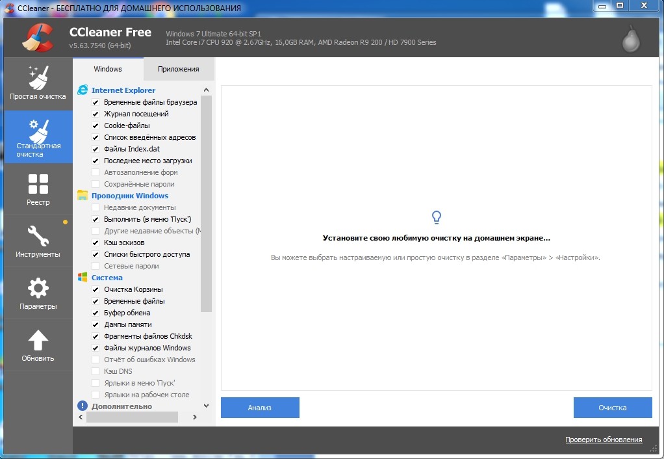The width and height of the screenshot is (664, 459).
Task: Click the lightbulb tip icon
Action: pos(436,217)
